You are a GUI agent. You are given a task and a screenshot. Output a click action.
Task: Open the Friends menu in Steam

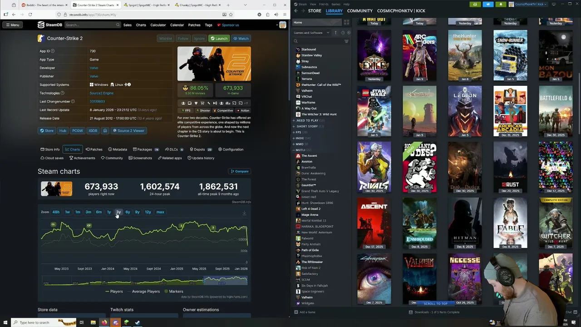(x=324, y=4)
